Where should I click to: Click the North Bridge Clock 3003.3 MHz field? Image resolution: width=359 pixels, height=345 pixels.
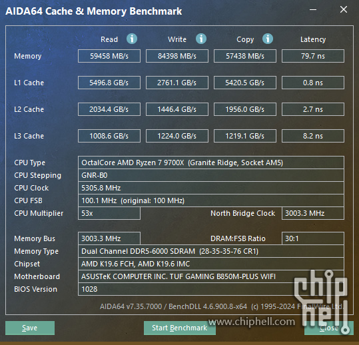point(313,213)
